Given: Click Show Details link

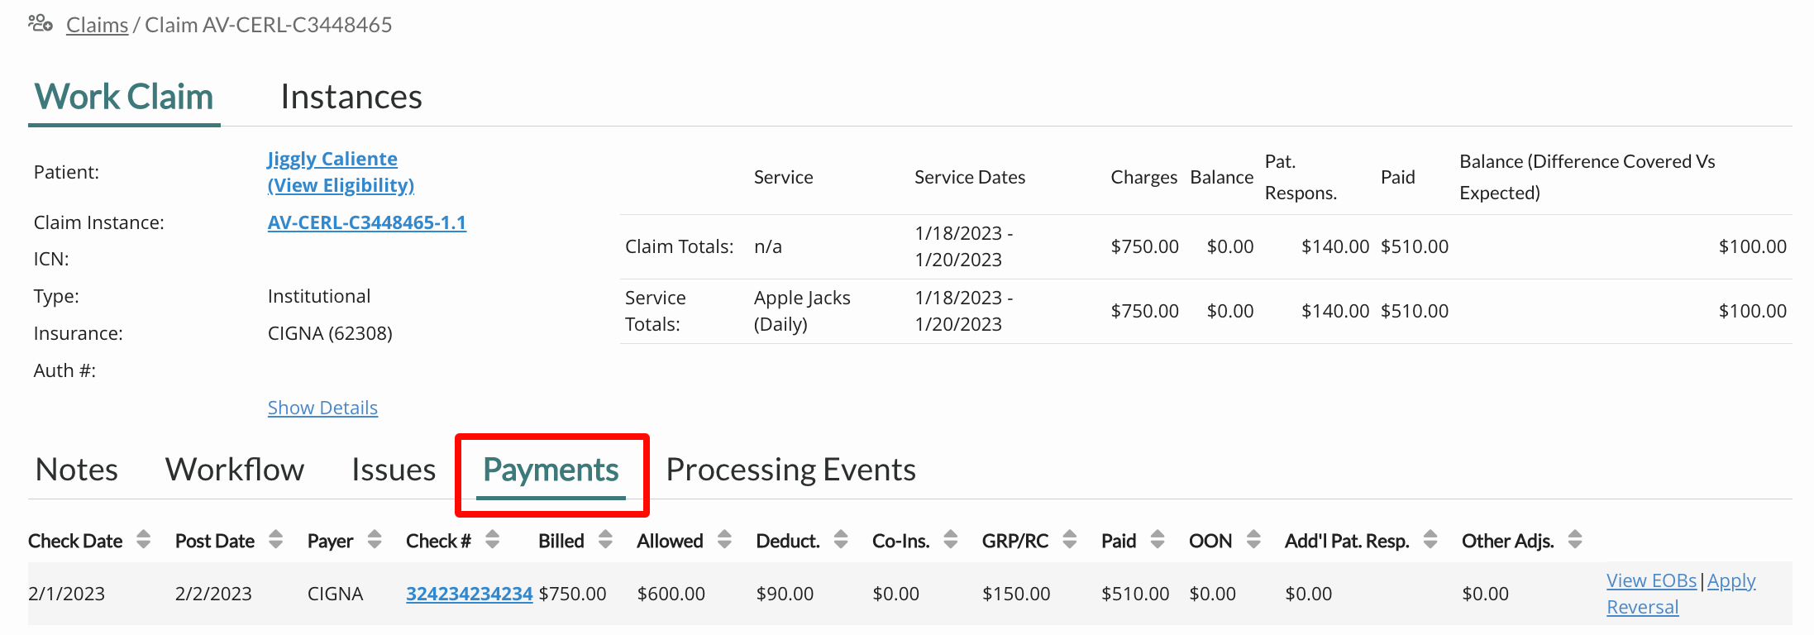Looking at the screenshot, I should (x=322, y=408).
